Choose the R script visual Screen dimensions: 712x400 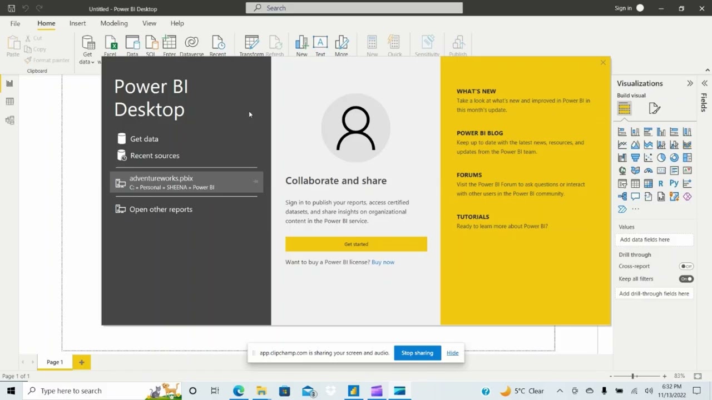(661, 183)
